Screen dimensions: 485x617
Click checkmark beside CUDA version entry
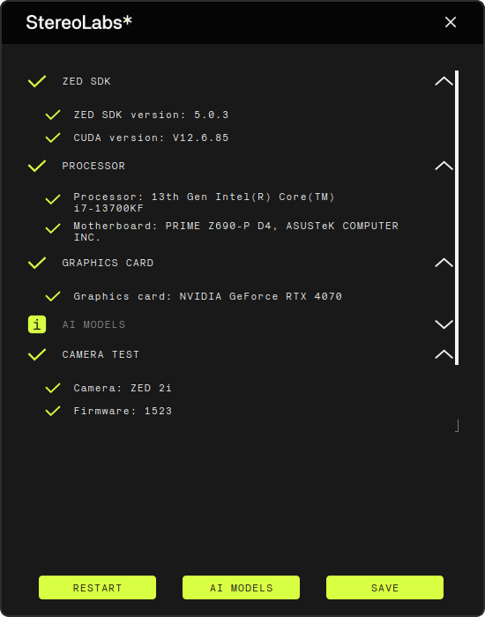coord(53,138)
